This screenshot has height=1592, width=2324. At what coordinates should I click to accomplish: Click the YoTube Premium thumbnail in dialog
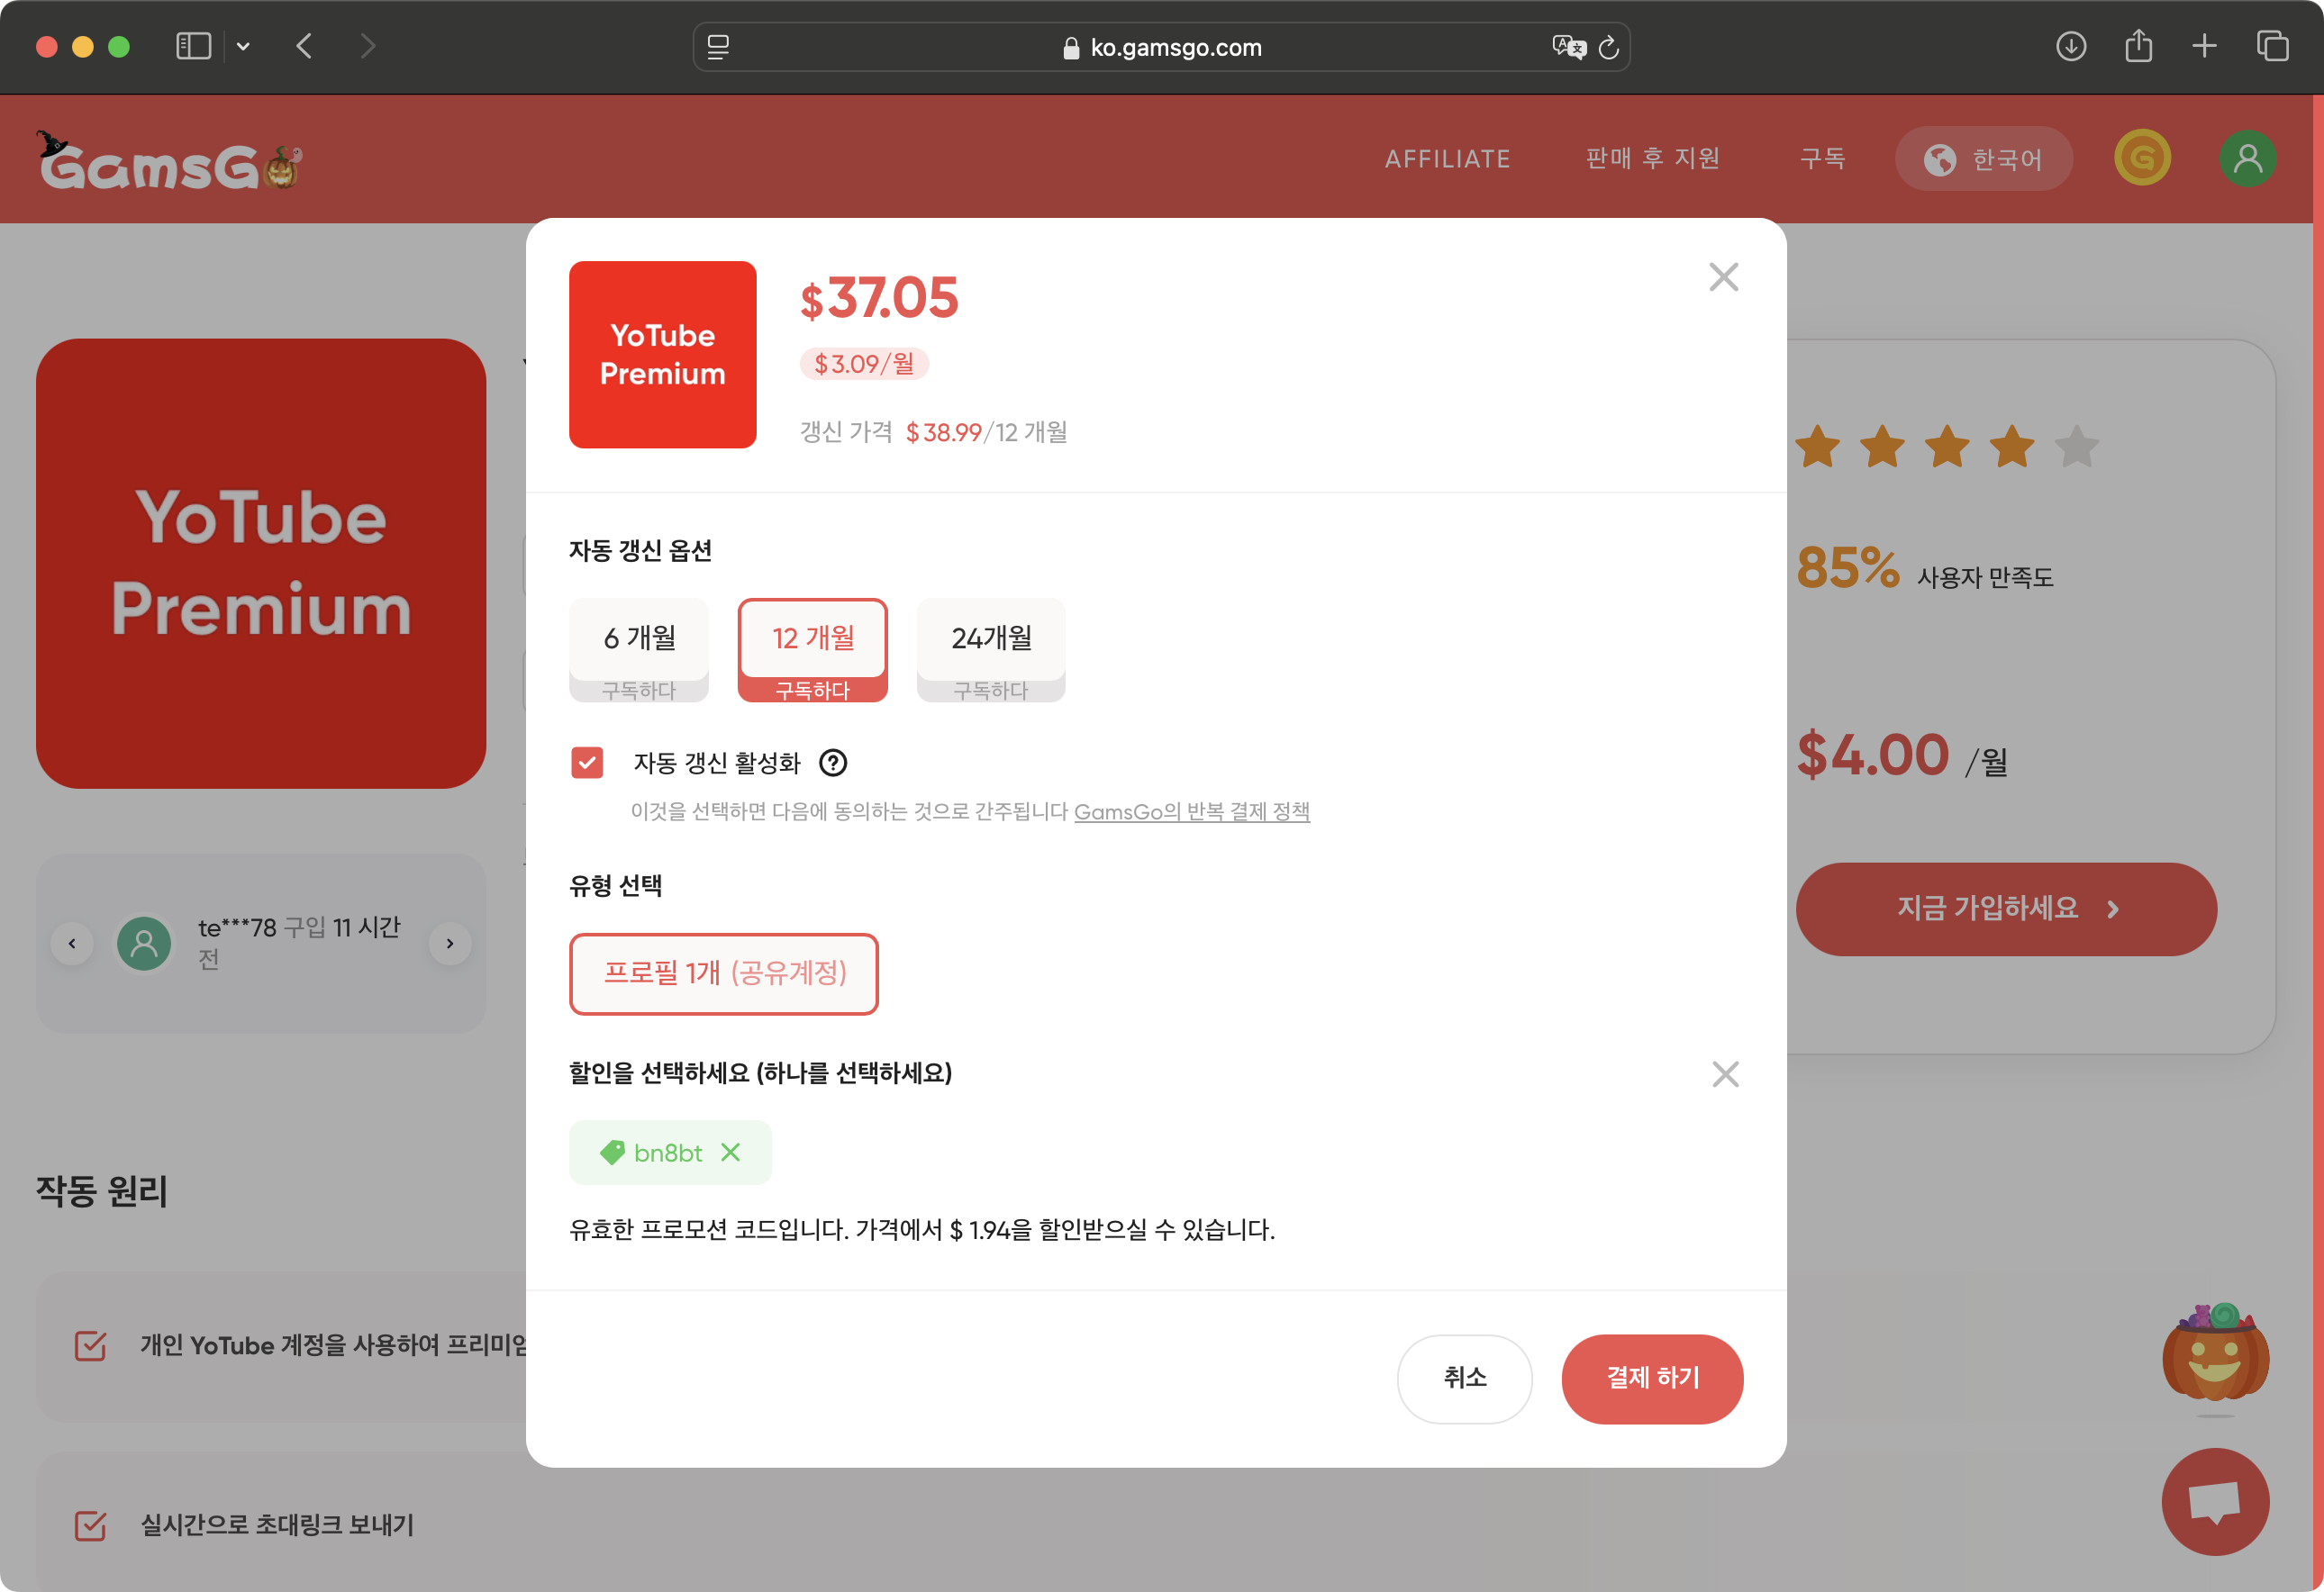[662, 355]
